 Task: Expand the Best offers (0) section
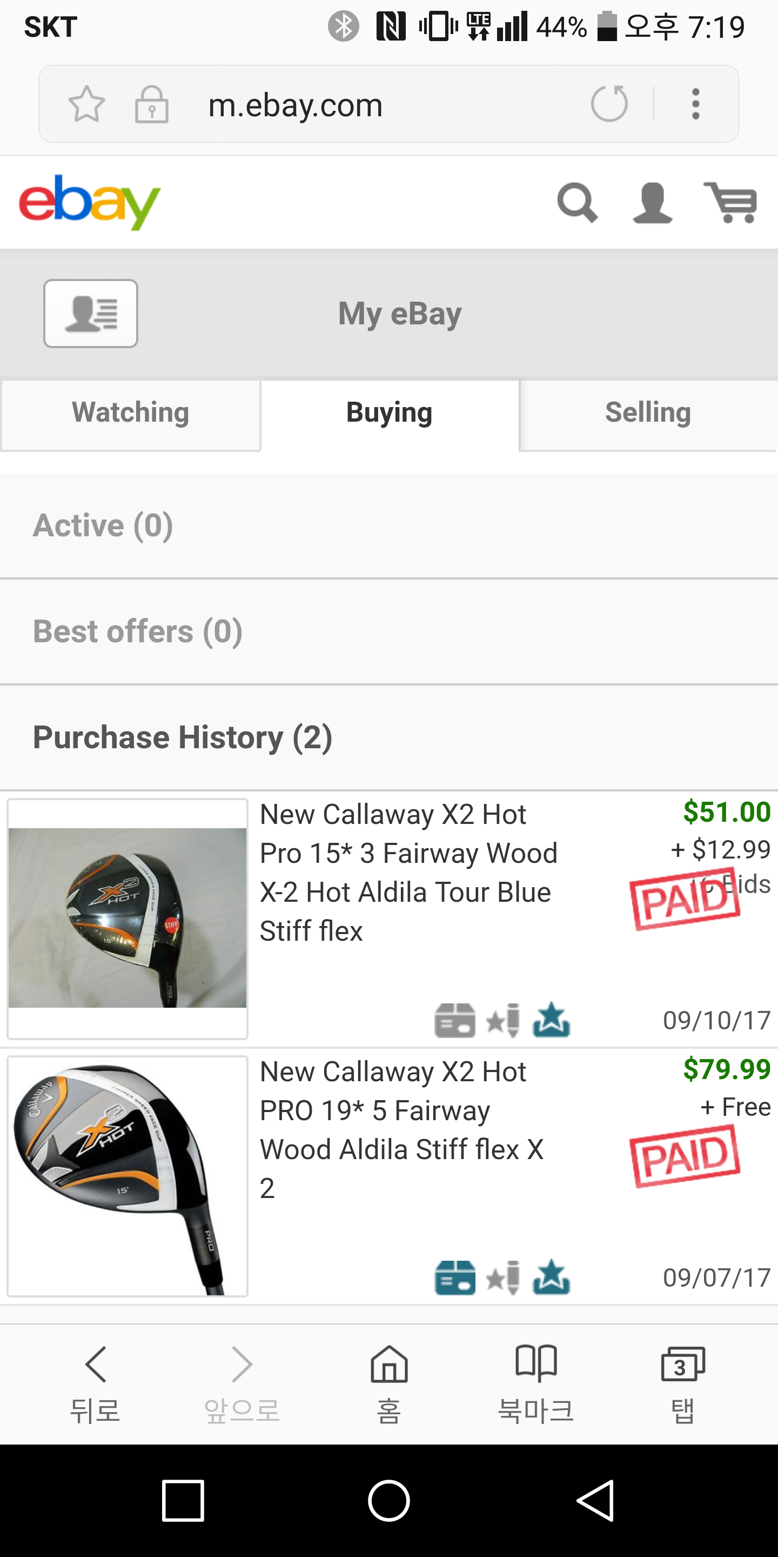click(x=138, y=631)
